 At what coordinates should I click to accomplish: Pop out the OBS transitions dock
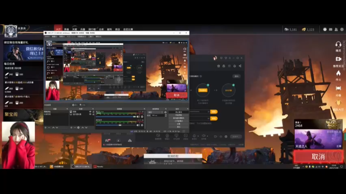(166, 109)
